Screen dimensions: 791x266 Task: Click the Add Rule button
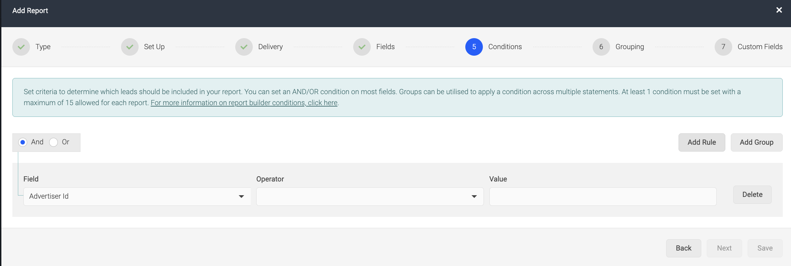(x=702, y=142)
